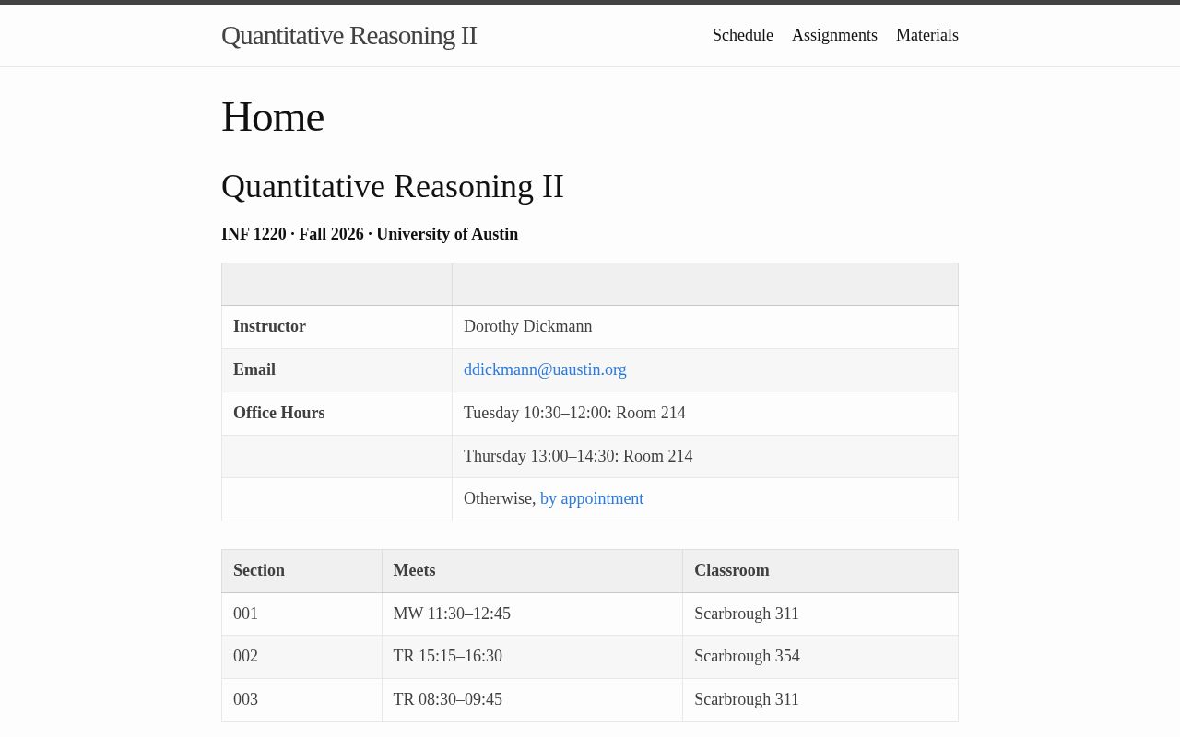Click the Quantitative Reasoning II site title
The image size is (1180, 737).
(348, 35)
